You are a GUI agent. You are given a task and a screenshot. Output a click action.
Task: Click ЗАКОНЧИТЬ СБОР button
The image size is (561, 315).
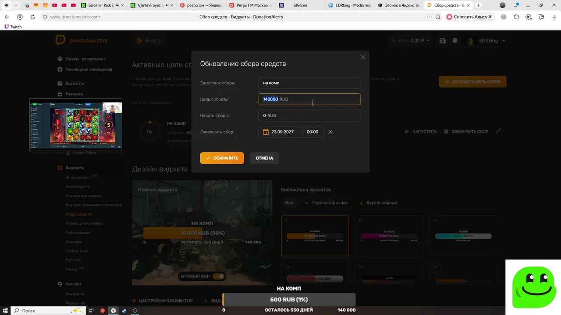point(466,131)
